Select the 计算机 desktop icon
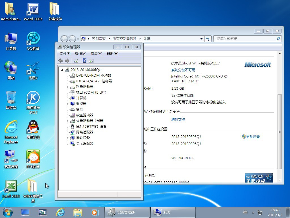The width and height of the screenshot is (290, 218). [x=11, y=41]
